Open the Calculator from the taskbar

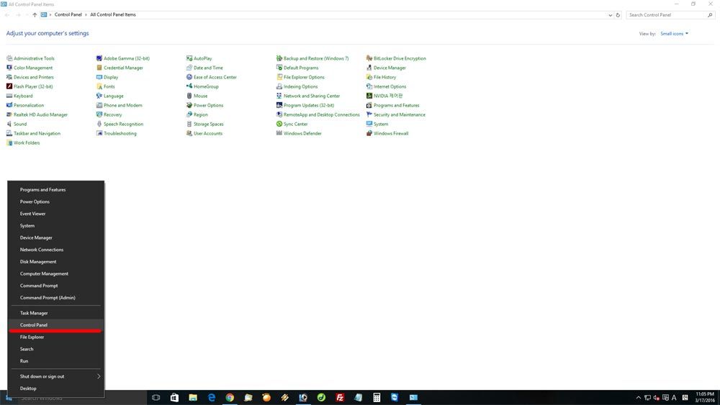[x=377, y=397]
